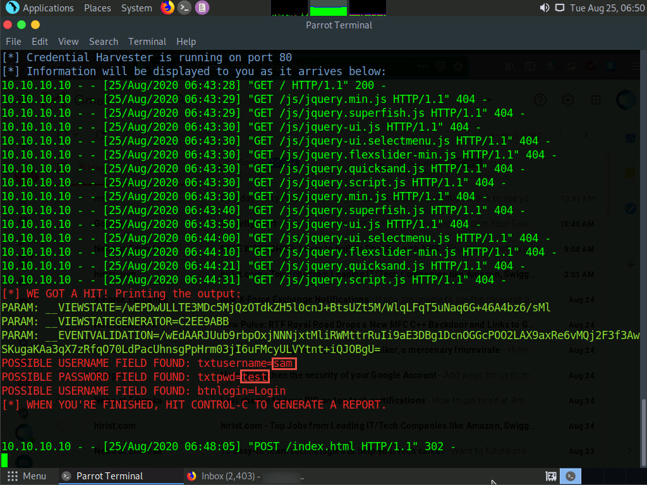Image resolution: width=647 pixels, height=485 pixels.
Task: Open the display indicator in the system tray
Action: point(560,8)
